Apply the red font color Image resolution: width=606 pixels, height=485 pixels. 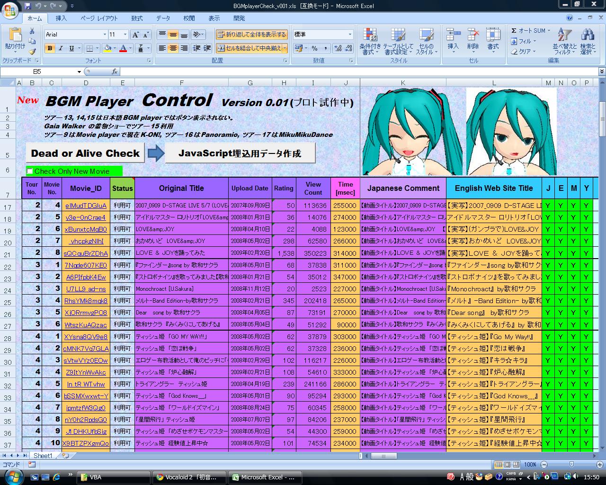point(124,48)
